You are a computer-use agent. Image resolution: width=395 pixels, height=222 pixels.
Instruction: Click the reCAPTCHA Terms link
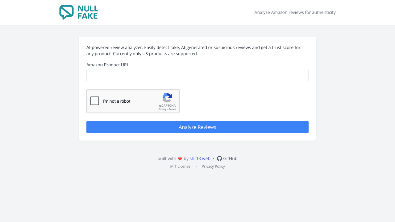click(x=173, y=109)
